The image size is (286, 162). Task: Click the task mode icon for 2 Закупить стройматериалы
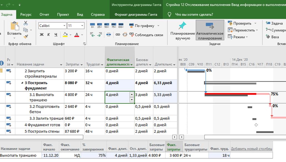coord(9,71)
